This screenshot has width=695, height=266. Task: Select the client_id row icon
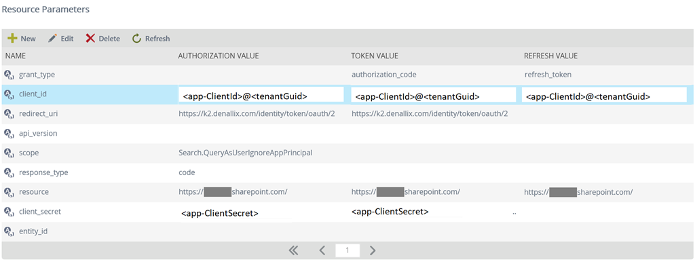pos(10,94)
